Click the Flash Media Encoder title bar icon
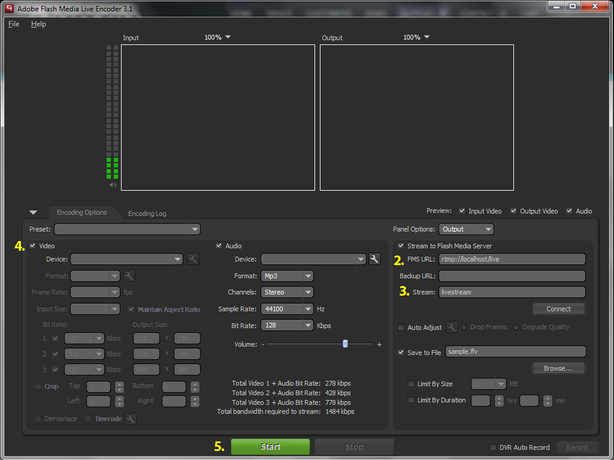 pos(9,8)
